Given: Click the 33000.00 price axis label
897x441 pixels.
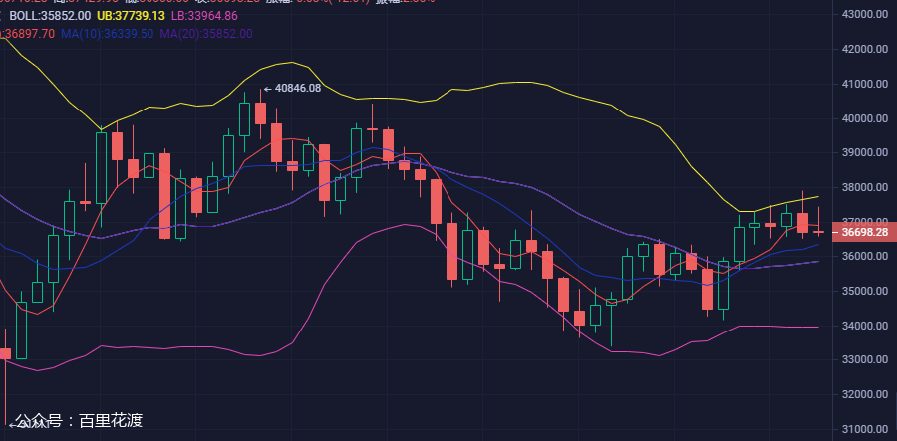Looking at the screenshot, I should pyautogui.click(x=865, y=360).
